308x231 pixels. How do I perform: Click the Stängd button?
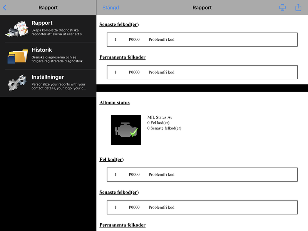[110, 8]
